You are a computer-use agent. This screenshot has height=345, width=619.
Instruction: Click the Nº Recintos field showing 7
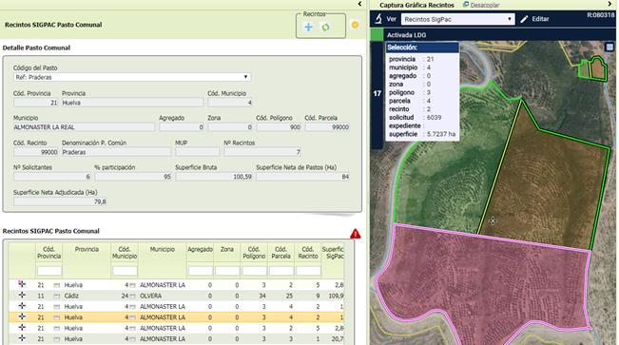262,152
